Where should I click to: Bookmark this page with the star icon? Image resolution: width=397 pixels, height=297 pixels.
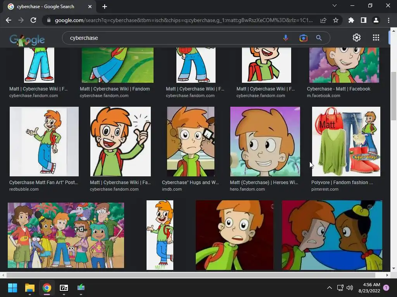coord(336,20)
